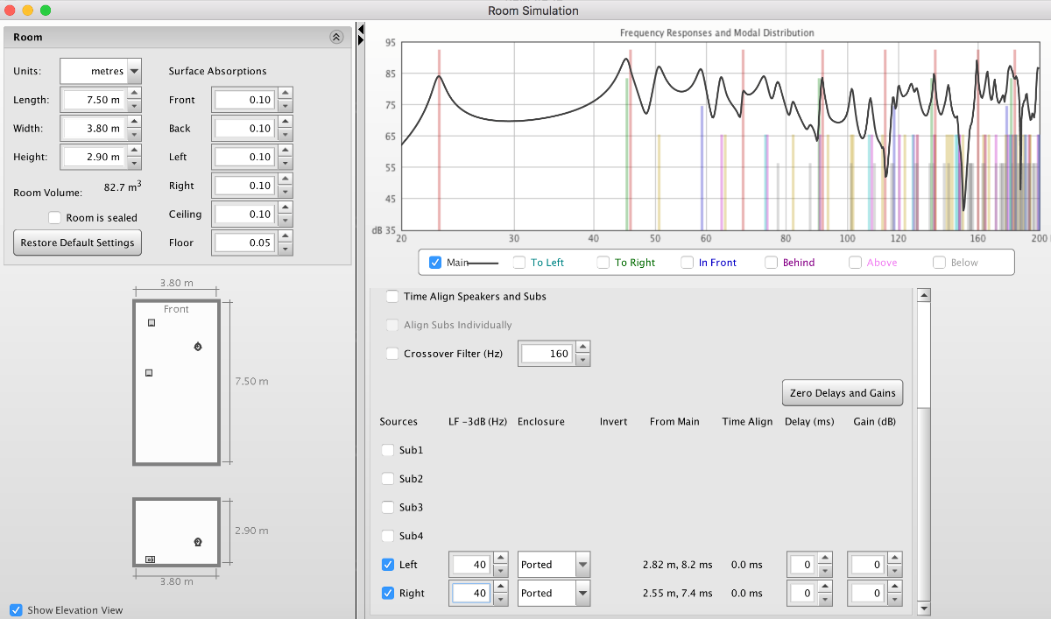Image resolution: width=1051 pixels, height=619 pixels.
Task: Select the upper speaker icon in the floor plan
Action: 152,323
